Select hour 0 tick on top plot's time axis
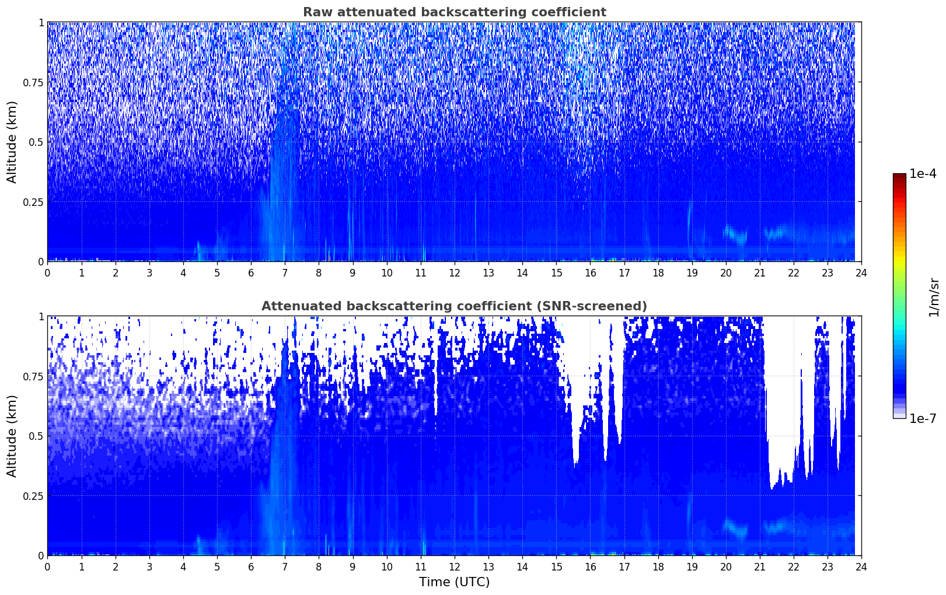The height and width of the screenshot is (595, 946). 47,273
